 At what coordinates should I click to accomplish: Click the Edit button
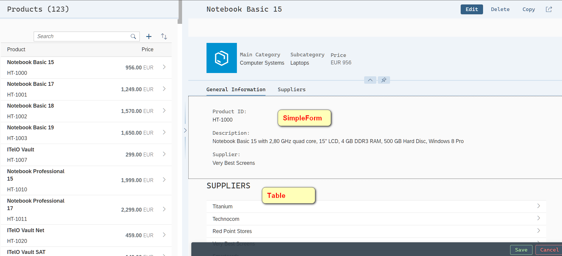coord(472,9)
